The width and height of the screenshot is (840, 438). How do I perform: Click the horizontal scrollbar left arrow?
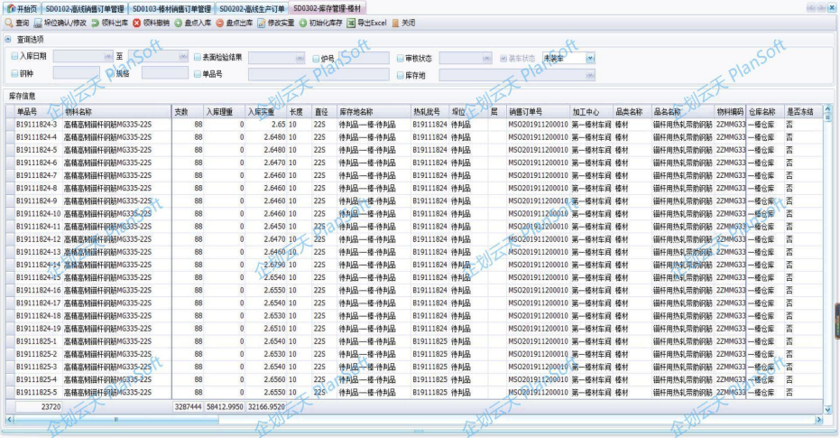click(x=9, y=420)
